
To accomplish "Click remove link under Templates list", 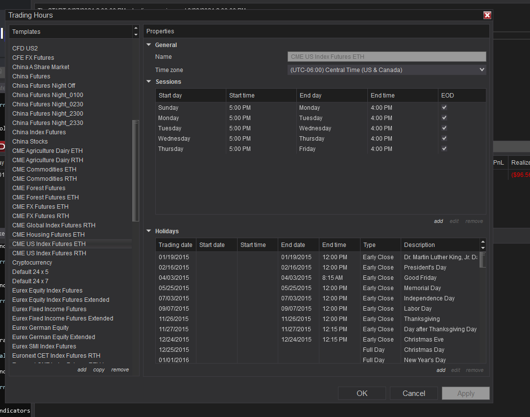I will pyautogui.click(x=120, y=370).
